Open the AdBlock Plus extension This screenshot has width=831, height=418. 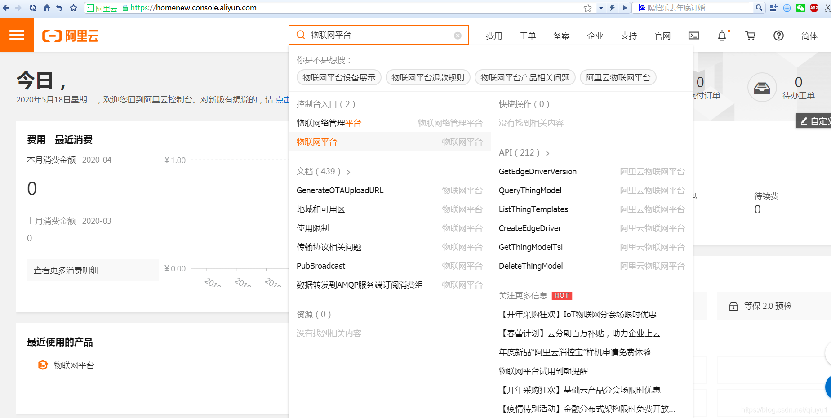814,8
